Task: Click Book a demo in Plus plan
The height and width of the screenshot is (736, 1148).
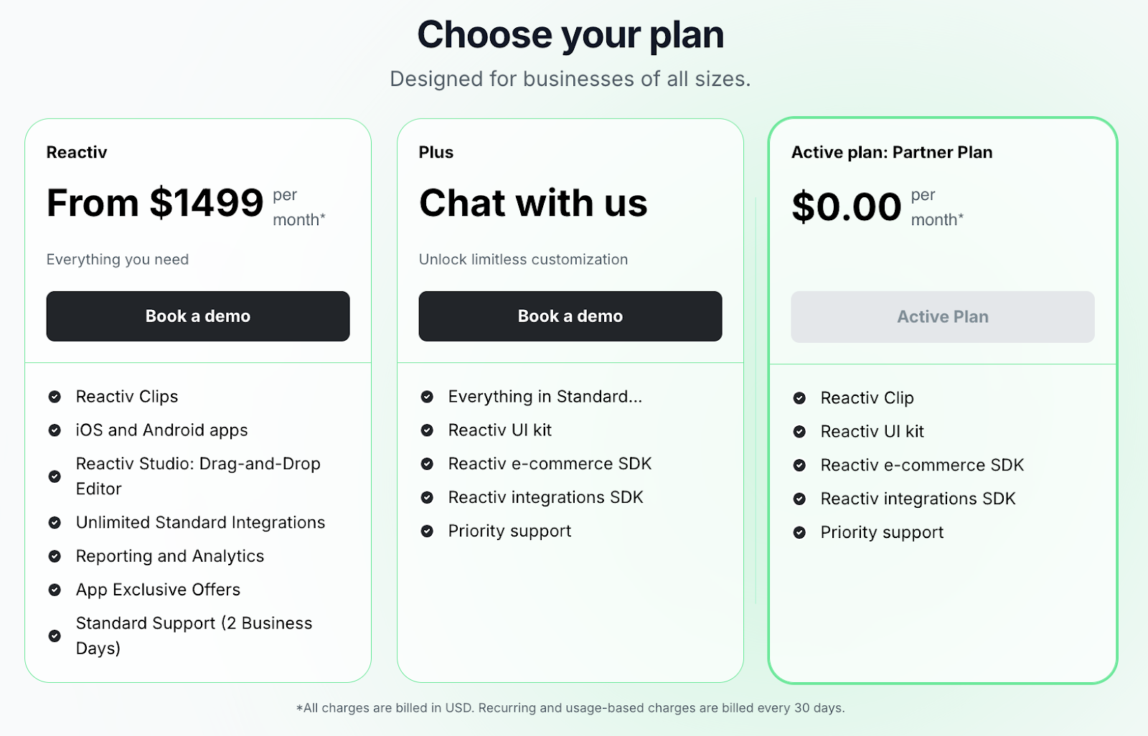Action: pyautogui.click(x=570, y=316)
